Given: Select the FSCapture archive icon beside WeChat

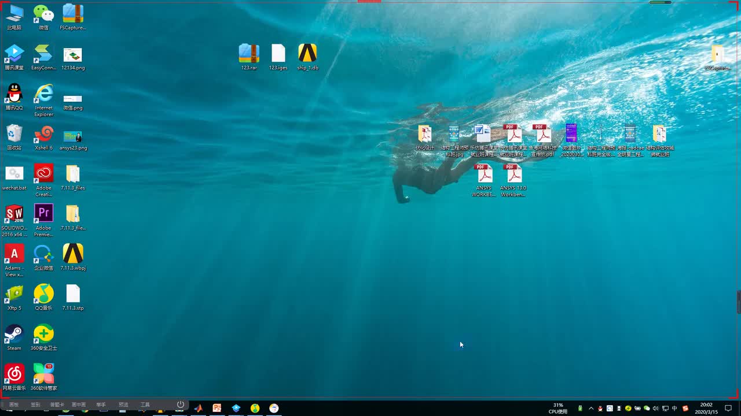Looking at the screenshot, I should coord(73,17).
